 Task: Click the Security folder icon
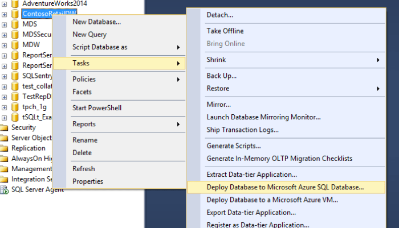point(4,128)
